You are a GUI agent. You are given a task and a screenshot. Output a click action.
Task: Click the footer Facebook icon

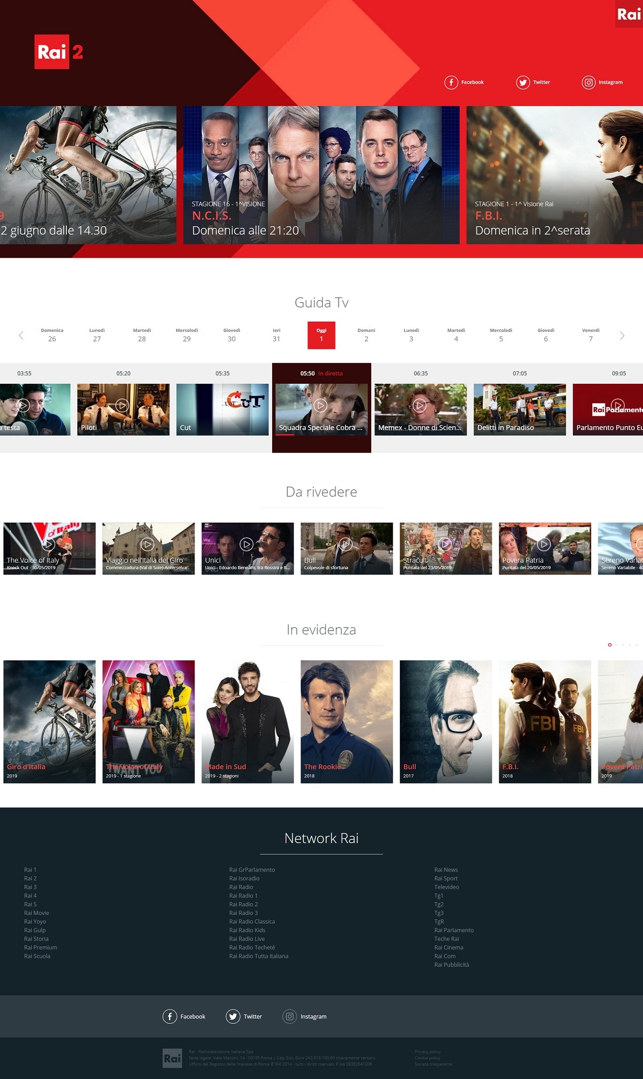[x=170, y=1016]
